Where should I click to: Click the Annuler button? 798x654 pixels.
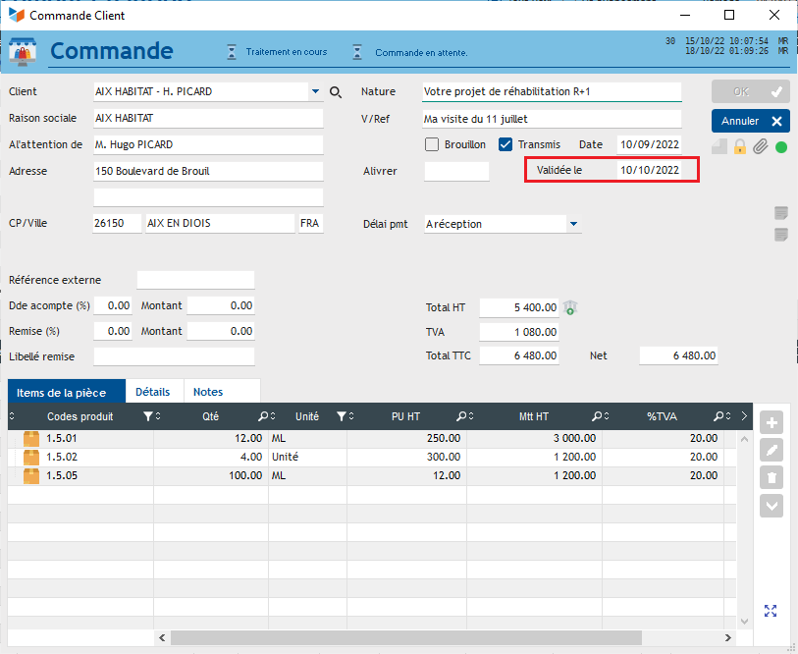751,121
